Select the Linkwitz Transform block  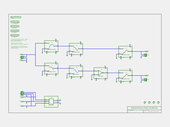76,71
